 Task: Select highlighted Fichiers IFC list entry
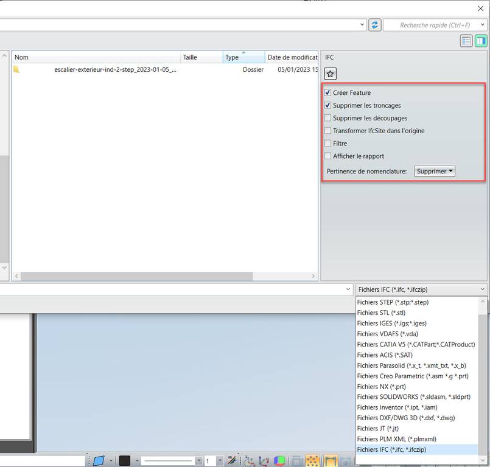(x=417, y=449)
